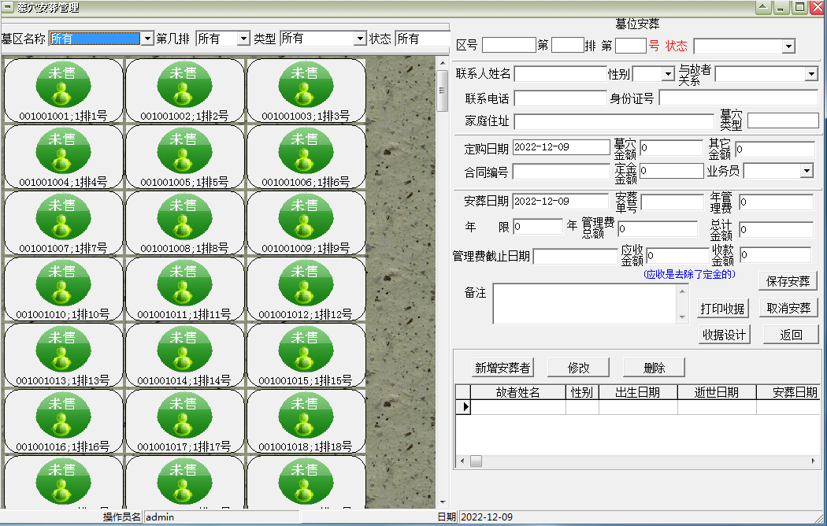Click the 逝世日期 column header
This screenshot has height=526, width=827.
[716, 393]
